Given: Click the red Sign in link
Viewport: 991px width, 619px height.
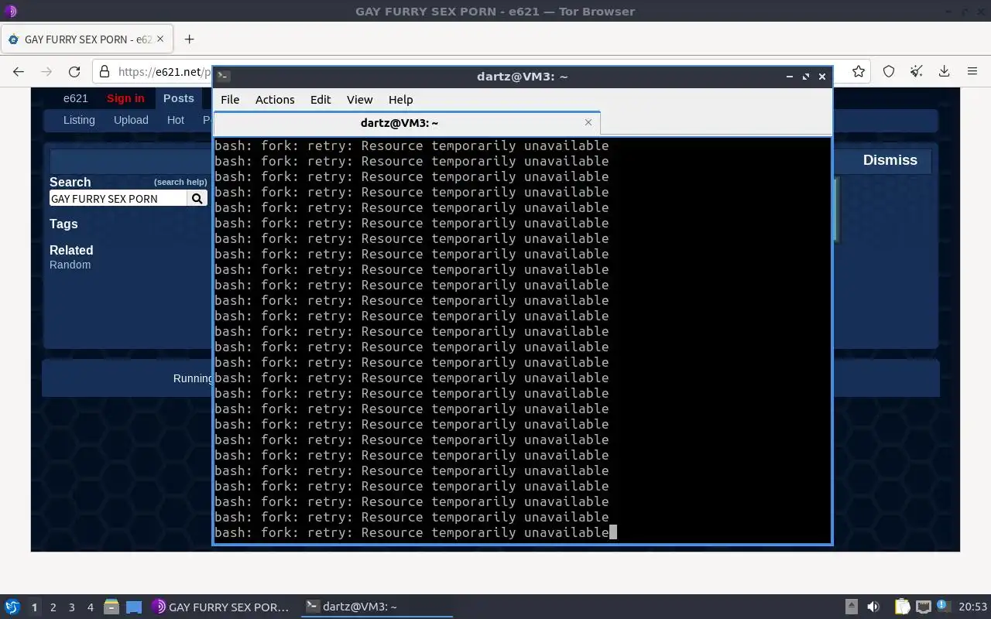Looking at the screenshot, I should click(x=125, y=98).
